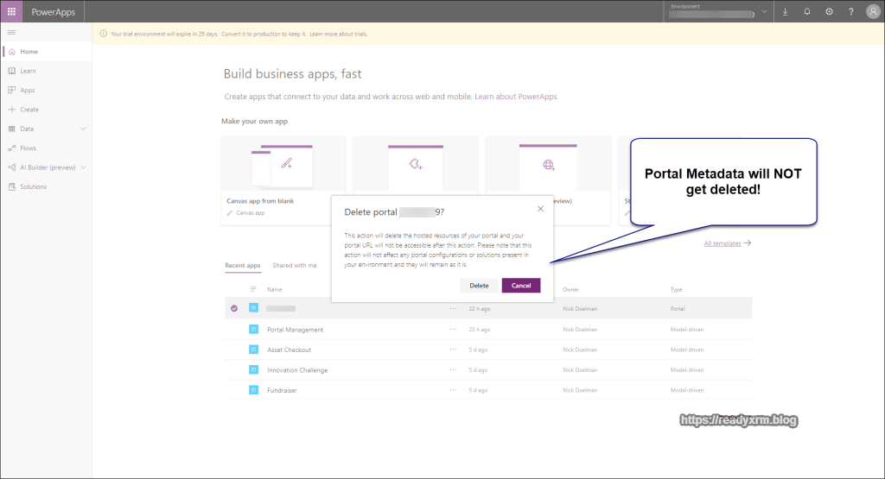Expand the Data section in sidebar

click(x=83, y=129)
